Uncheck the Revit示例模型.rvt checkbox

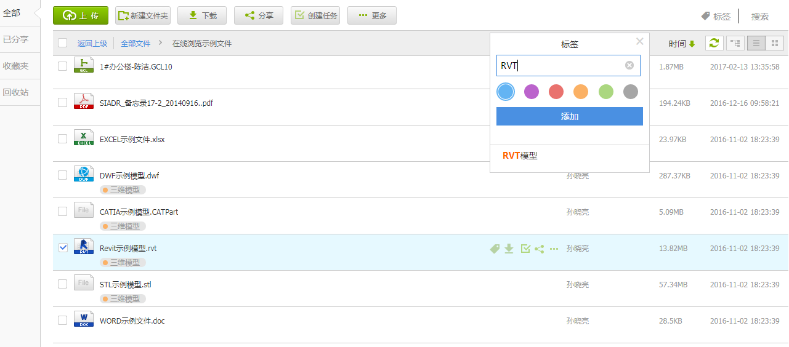coord(63,247)
